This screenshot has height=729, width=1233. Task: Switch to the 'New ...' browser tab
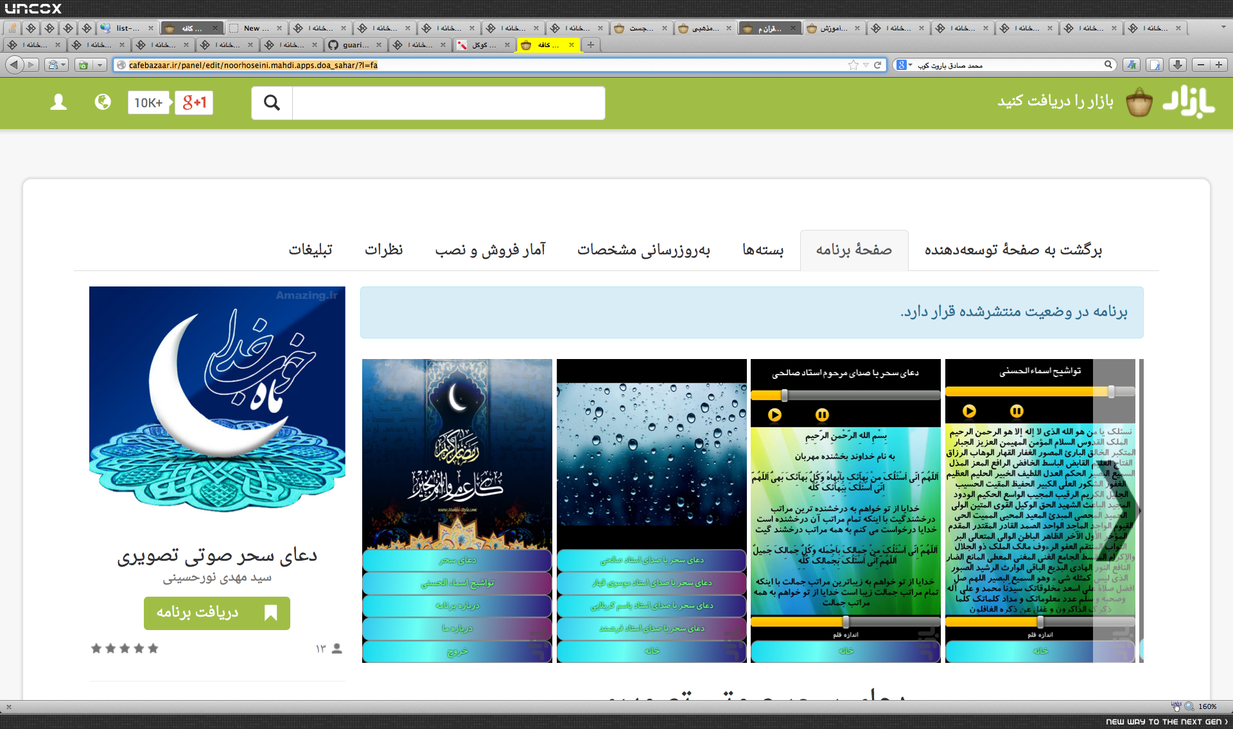pos(256,28)
